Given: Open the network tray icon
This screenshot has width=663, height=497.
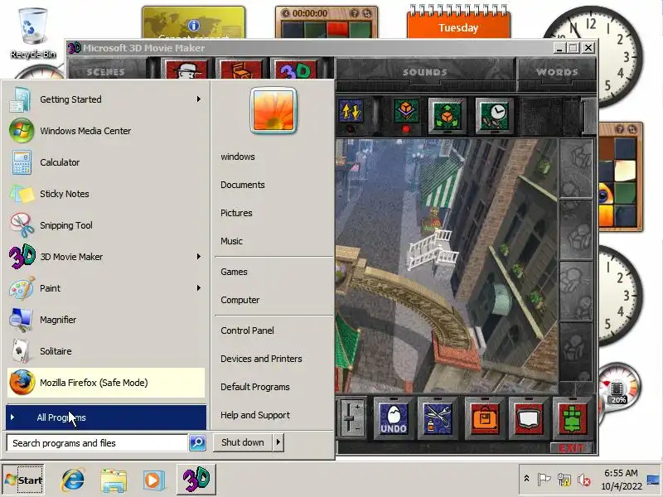Looking at the screenshot, I should [564, 480].
